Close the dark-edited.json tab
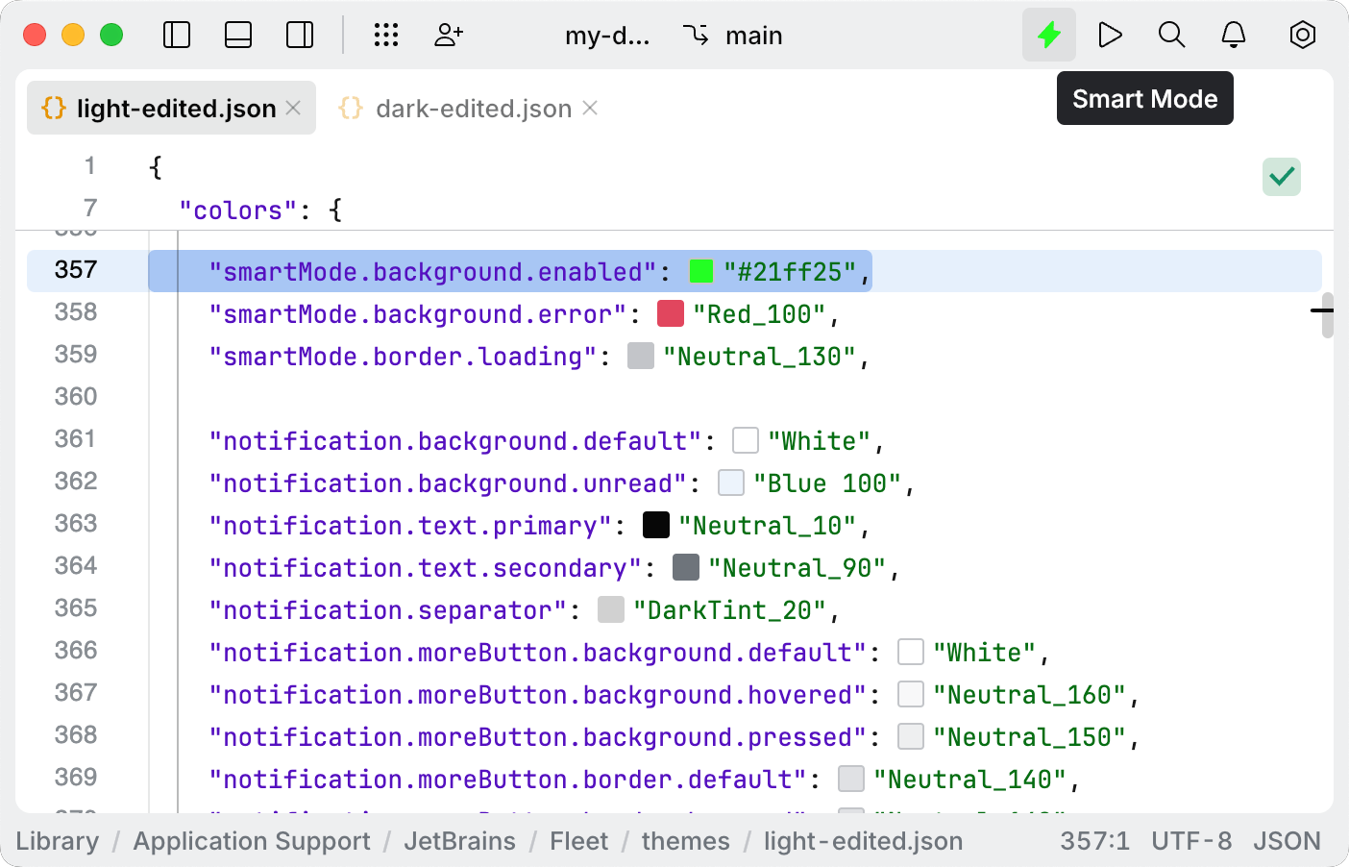 click(591, 109)
